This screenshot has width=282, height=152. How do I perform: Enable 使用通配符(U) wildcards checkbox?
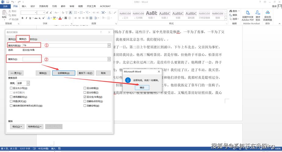click(x=11, y=97)
